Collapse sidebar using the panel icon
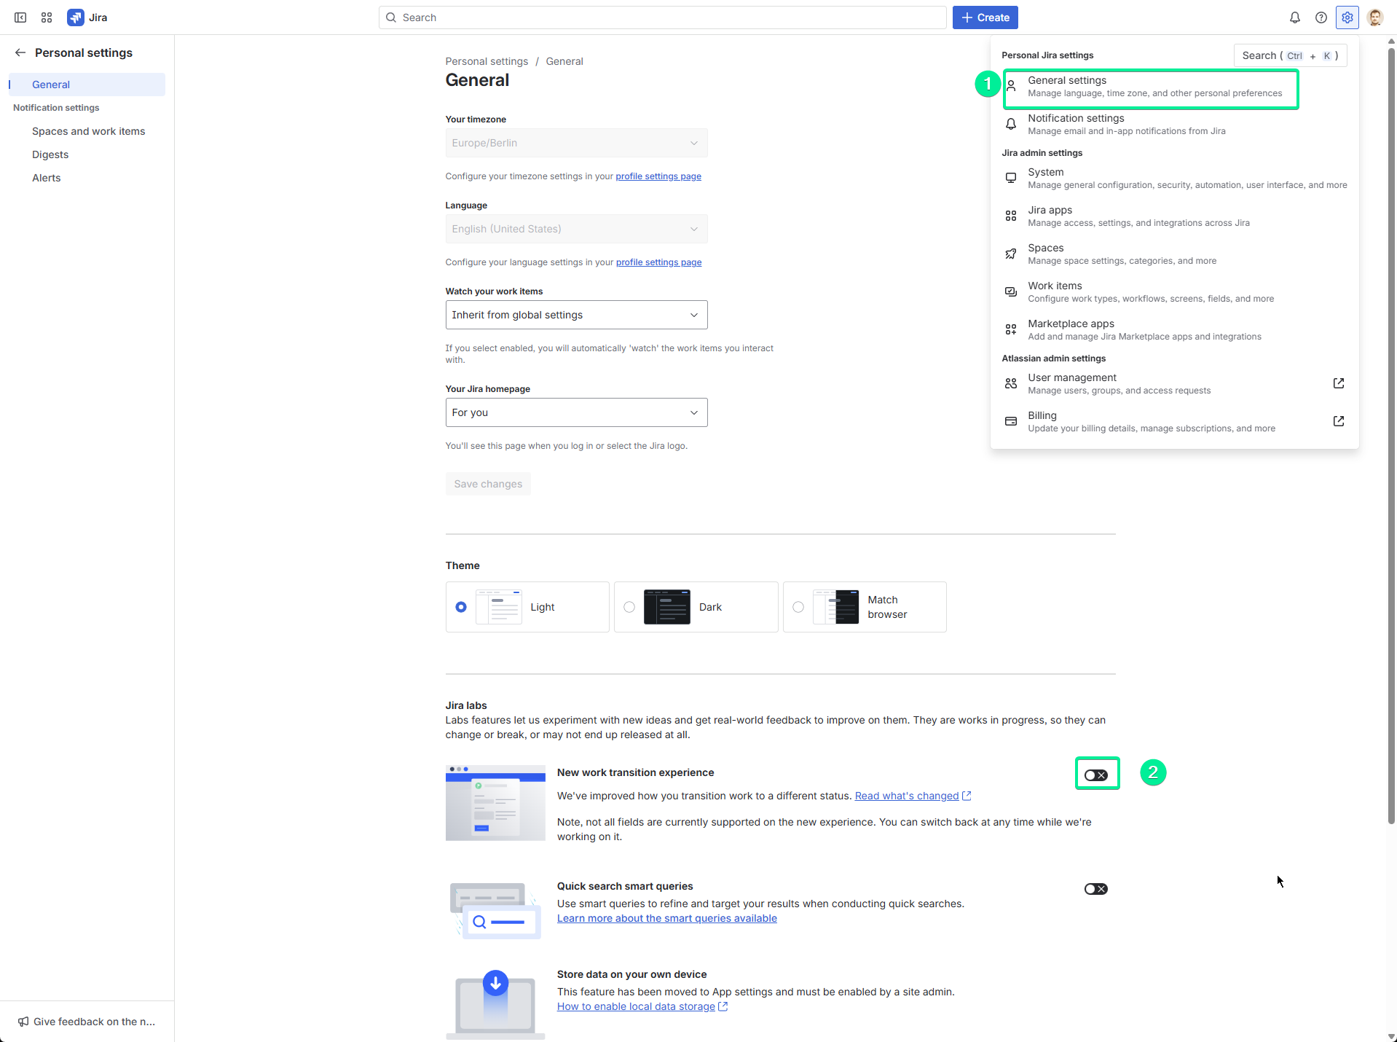 [20, 17]
